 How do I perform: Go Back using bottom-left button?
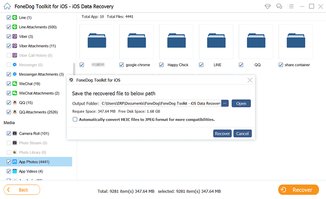pyautogui.click(x=22, y=190)
